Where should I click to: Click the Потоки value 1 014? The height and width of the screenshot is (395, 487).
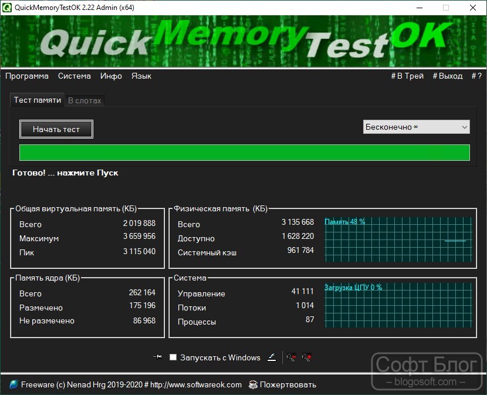(305, 306)
